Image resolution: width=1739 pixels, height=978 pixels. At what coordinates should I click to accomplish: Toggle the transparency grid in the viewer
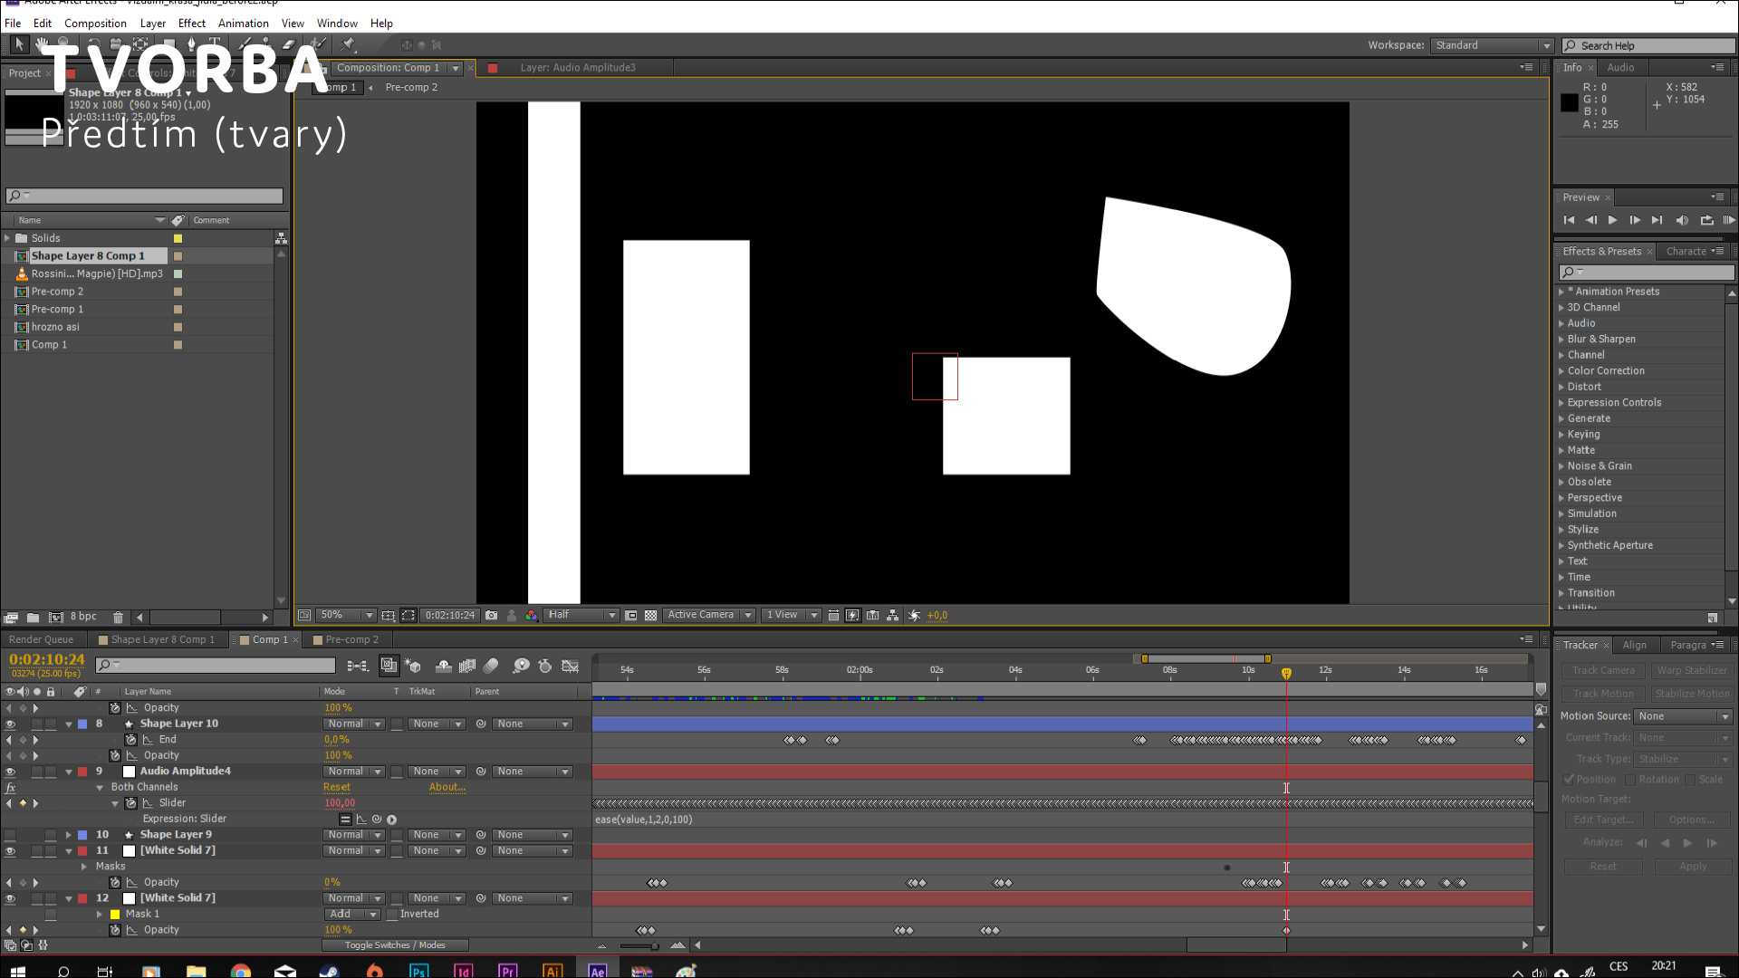pyautogui.click(x=650, y=616)
